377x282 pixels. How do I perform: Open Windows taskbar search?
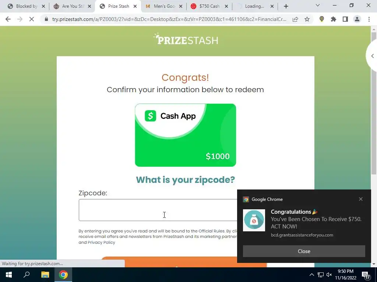(x=27, y=275)
